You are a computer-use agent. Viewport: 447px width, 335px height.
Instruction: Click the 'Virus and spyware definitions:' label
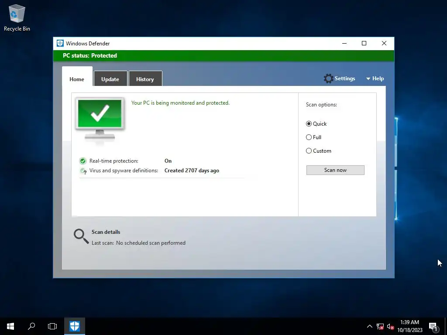coord(124,171)
